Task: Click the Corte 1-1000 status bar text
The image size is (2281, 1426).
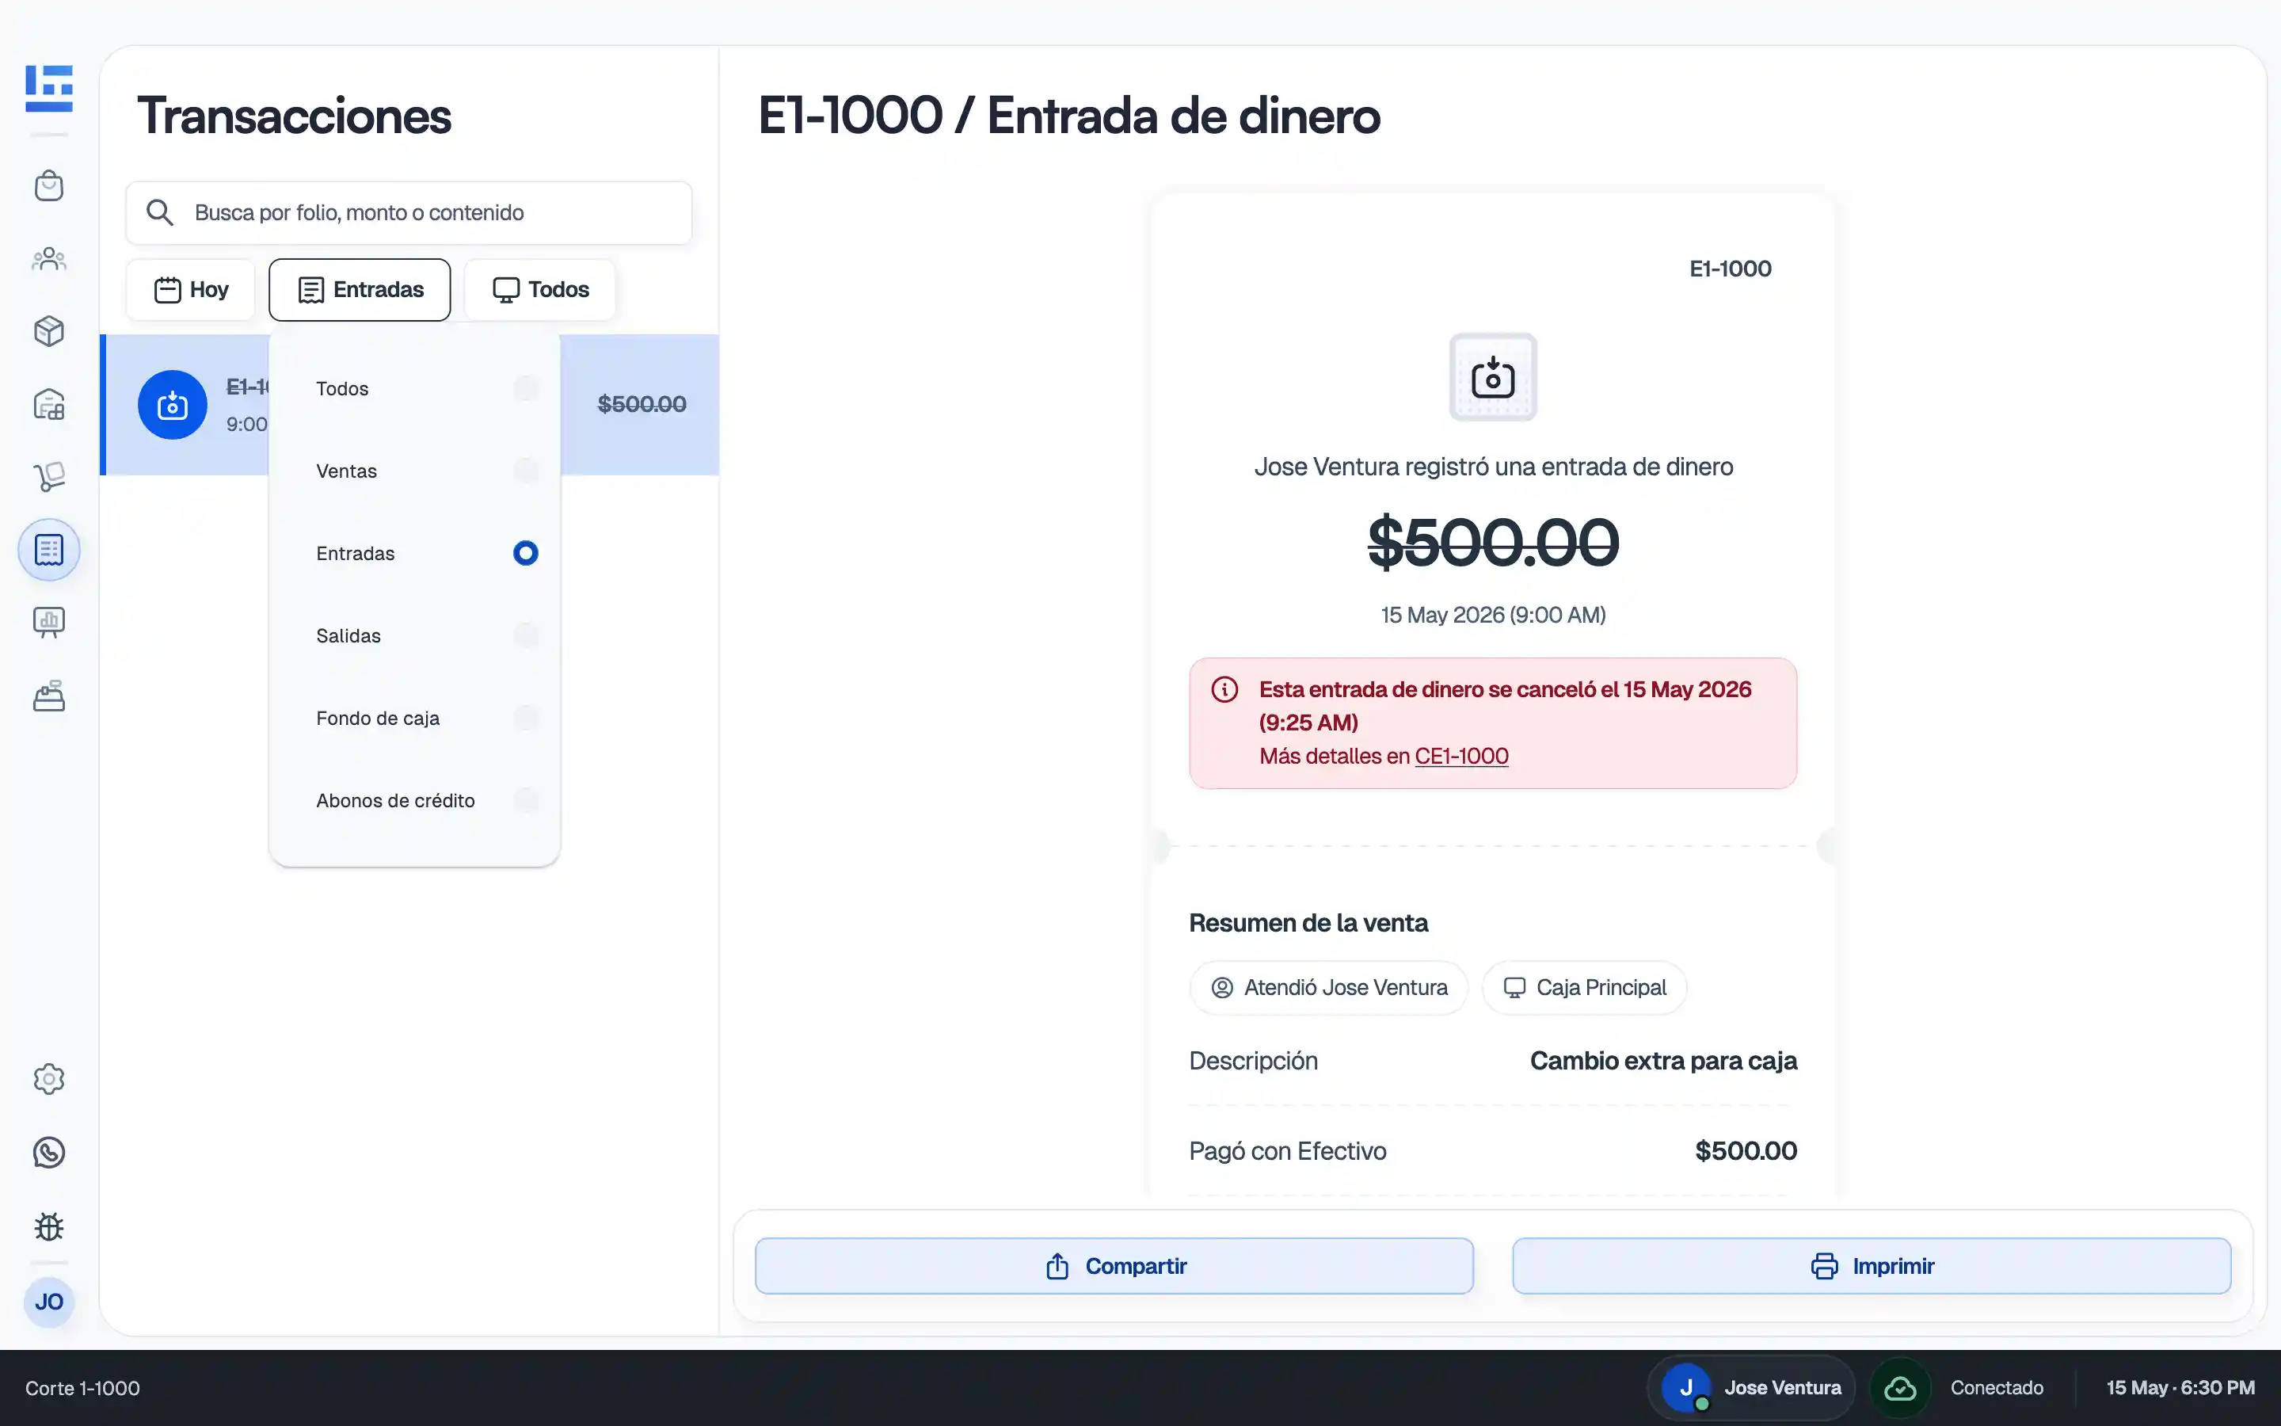Action: (x=83, y=1388)
